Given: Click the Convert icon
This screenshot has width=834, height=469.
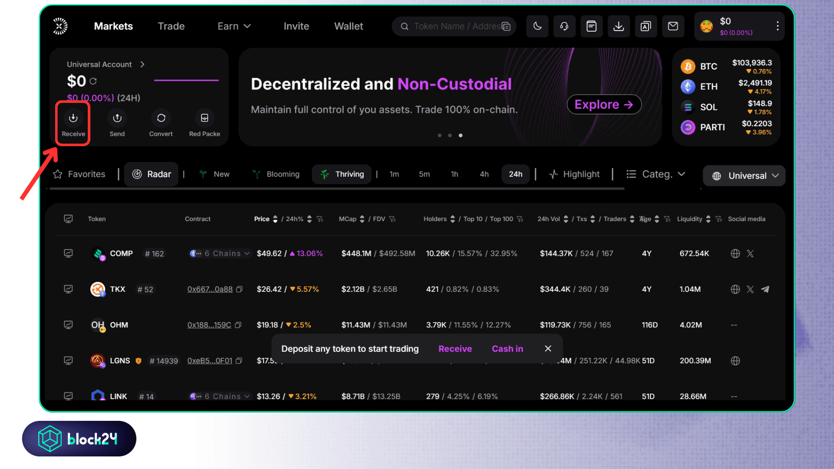Looking at the screenshot, I should coord(161,118).
